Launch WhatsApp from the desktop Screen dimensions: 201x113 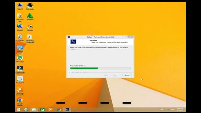click(20, 59)
